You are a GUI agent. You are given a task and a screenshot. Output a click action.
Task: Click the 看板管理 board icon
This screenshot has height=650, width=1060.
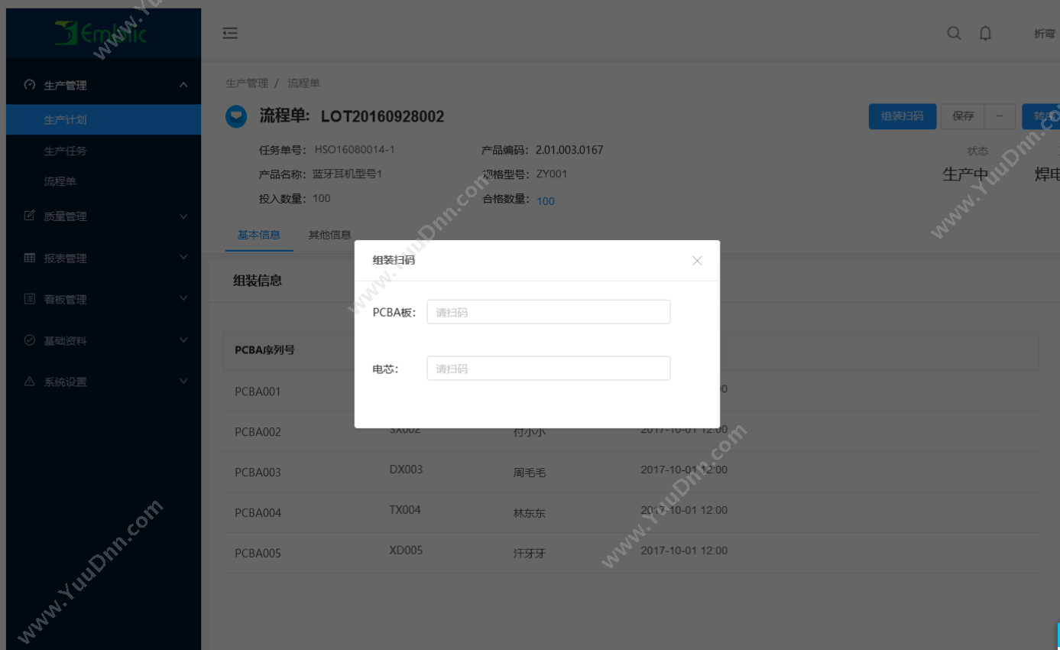point(30,299)
